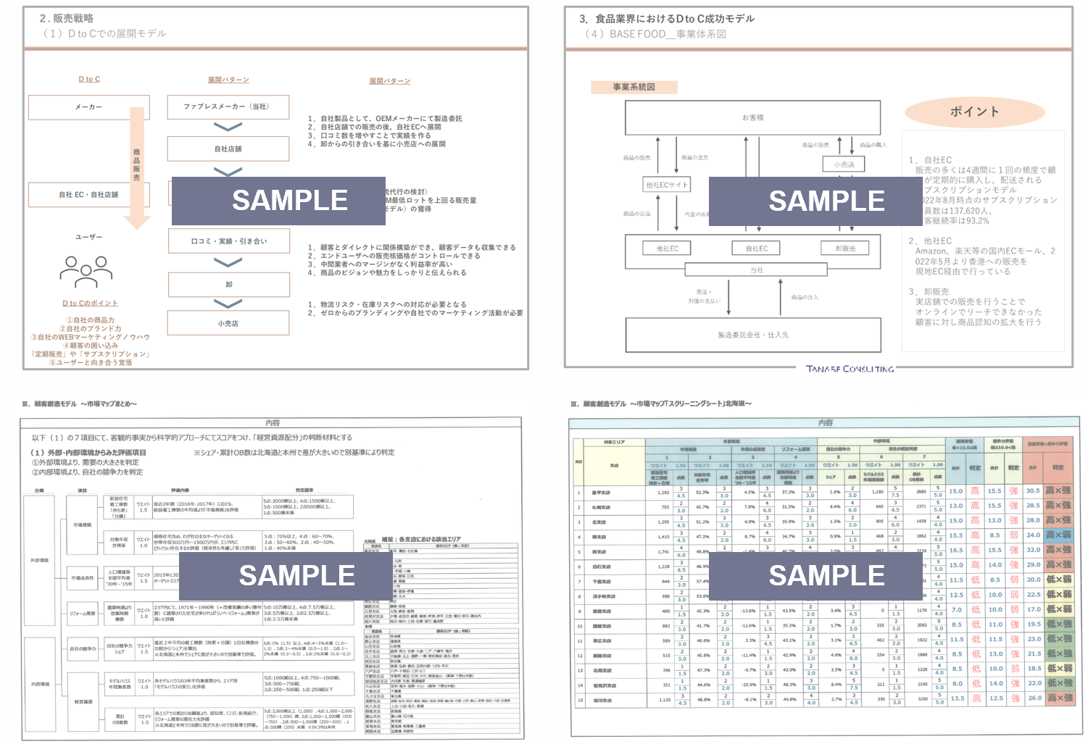Click the ユーザー label
The image size is (1088, 744).
[89, 237]
